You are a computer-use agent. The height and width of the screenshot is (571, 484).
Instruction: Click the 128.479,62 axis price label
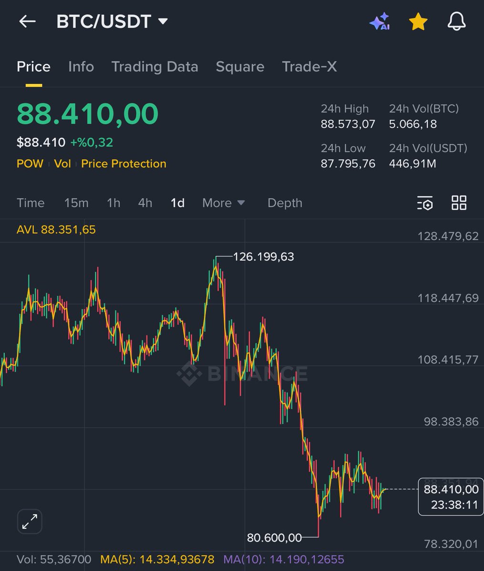[x=448, y=236]
